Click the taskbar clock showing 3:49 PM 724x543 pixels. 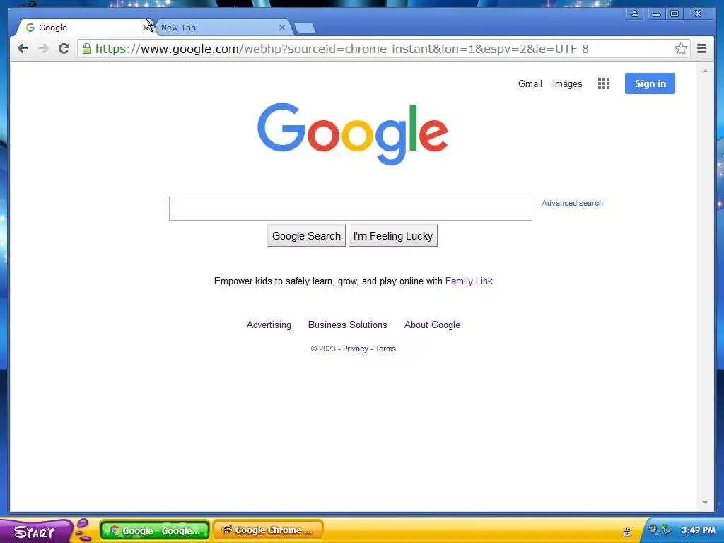coord(698,530)
